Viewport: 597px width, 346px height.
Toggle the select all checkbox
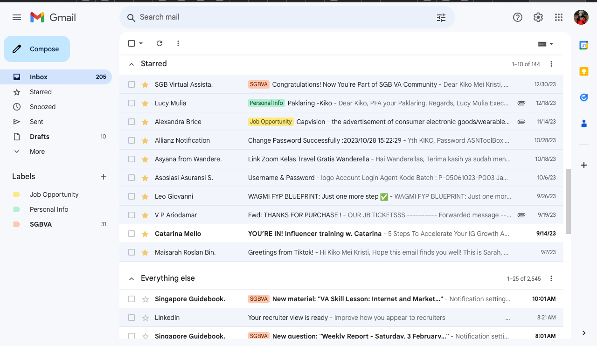click(132, 43)
